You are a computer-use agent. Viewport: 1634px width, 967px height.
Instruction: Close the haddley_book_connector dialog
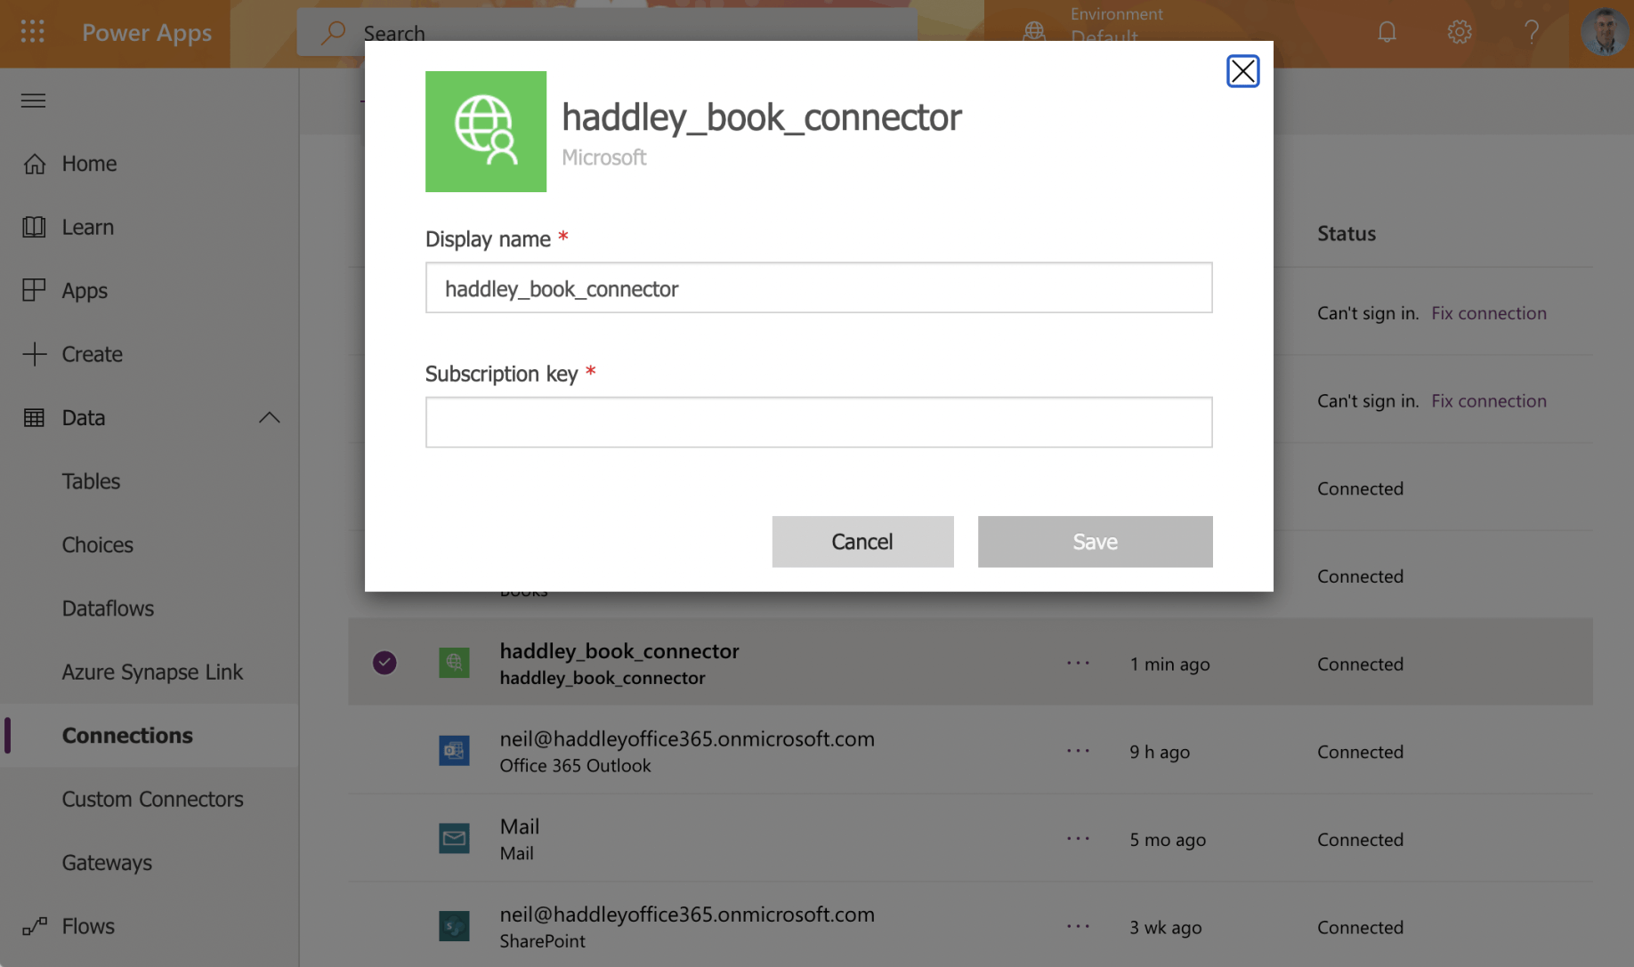(x=1242, y=71)
